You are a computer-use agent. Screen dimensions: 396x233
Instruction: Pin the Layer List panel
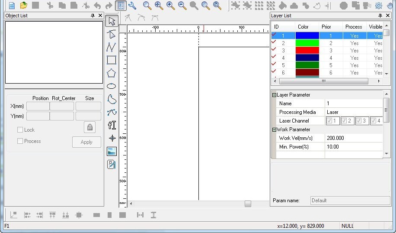380,16
